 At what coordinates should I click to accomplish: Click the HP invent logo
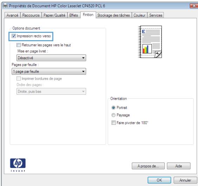coord(18,165)
